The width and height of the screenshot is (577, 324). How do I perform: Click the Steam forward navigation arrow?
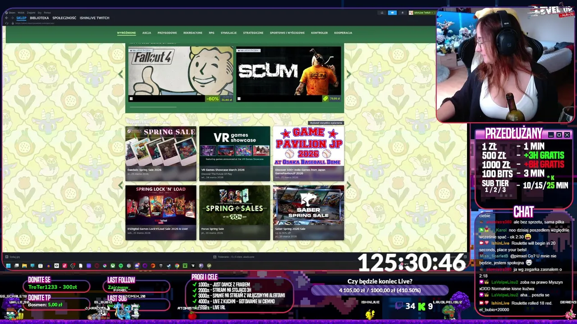point(12,18)
